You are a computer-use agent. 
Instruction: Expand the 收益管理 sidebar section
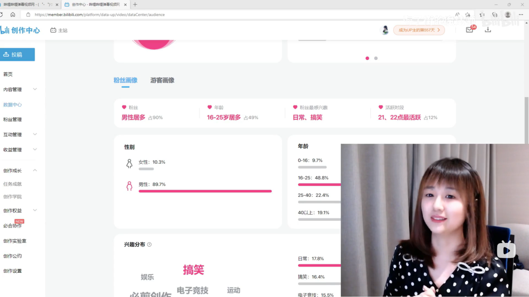19,150
